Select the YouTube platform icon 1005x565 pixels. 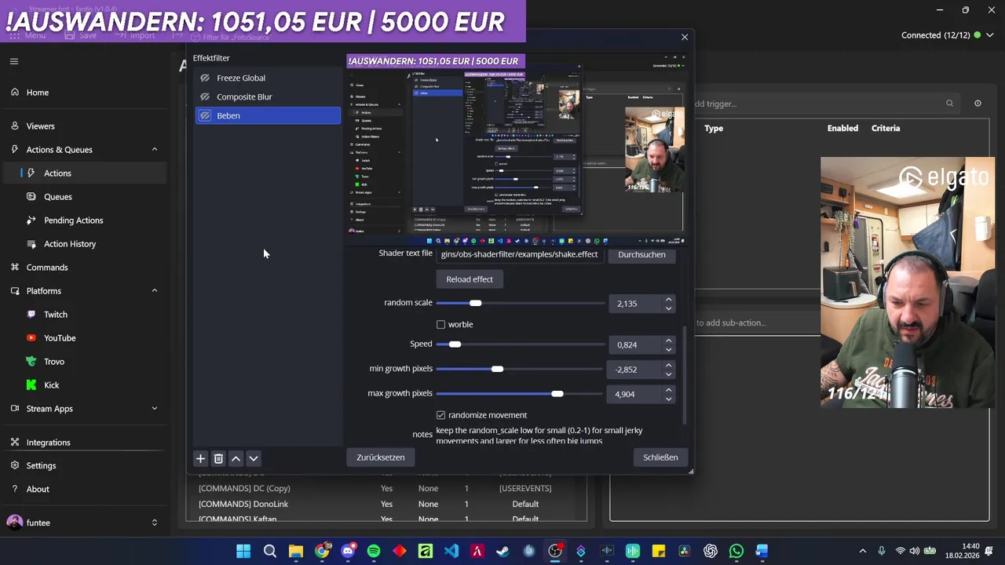31,337
